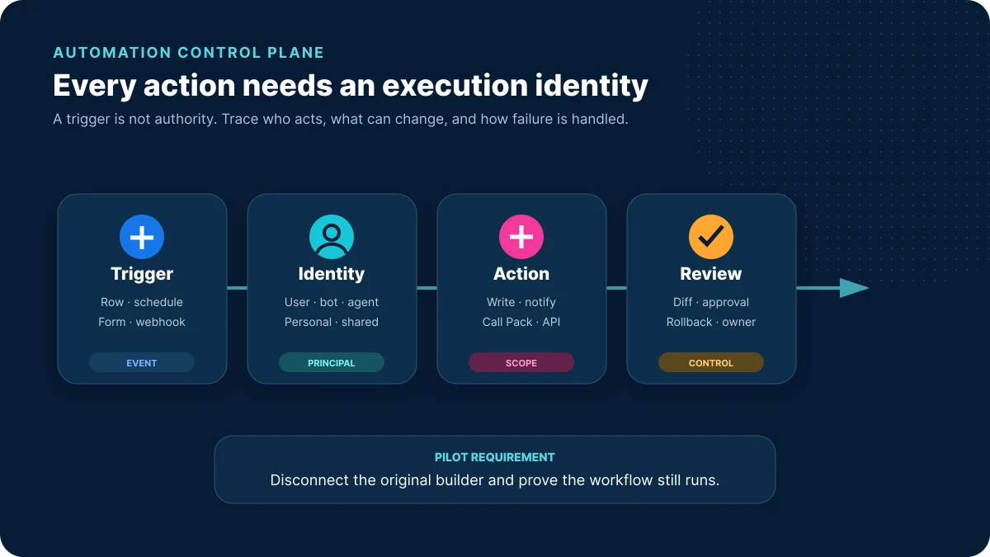This screenshot has width=990, height=557.
Task: Click the 'Every action needs an execution identity' headline
Action: click(351, 86)
